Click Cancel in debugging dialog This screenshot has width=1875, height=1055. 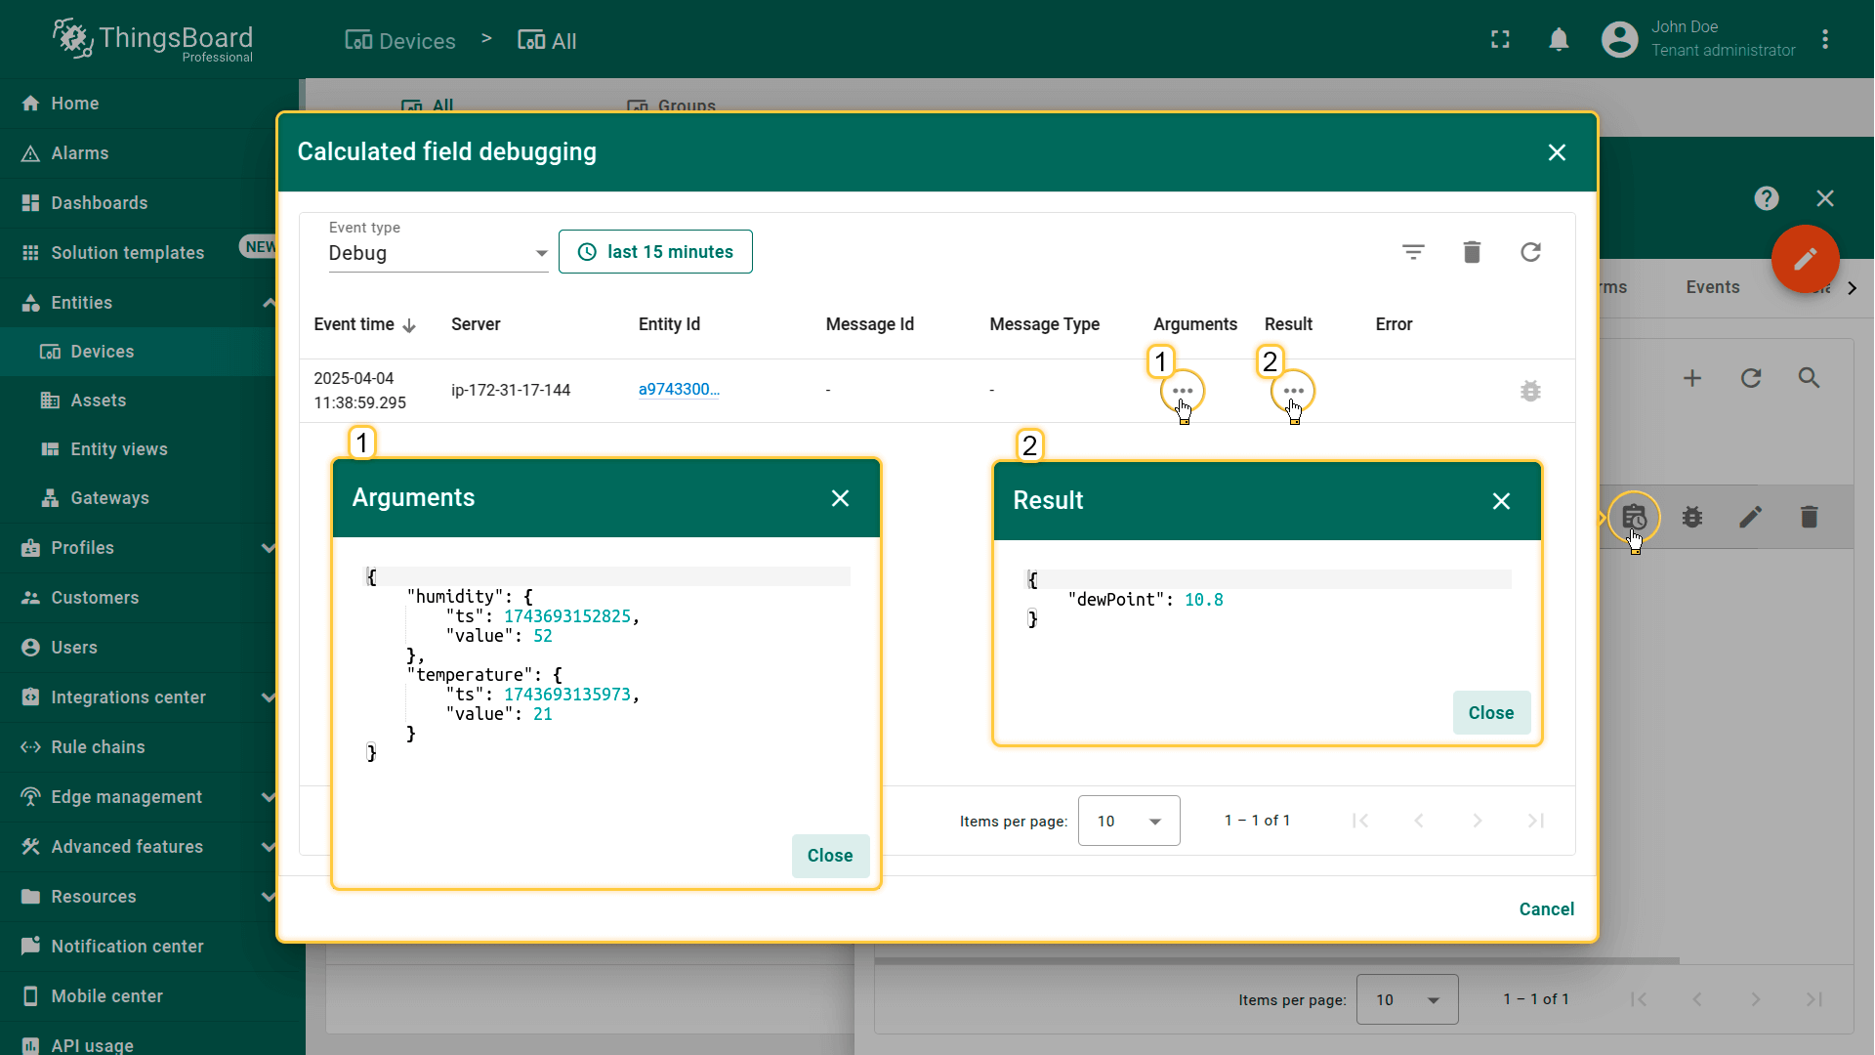tap(1546, 909)
